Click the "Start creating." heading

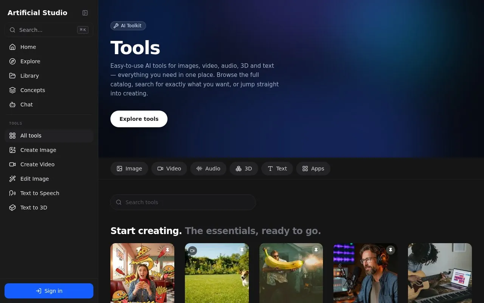pos(146,231)
